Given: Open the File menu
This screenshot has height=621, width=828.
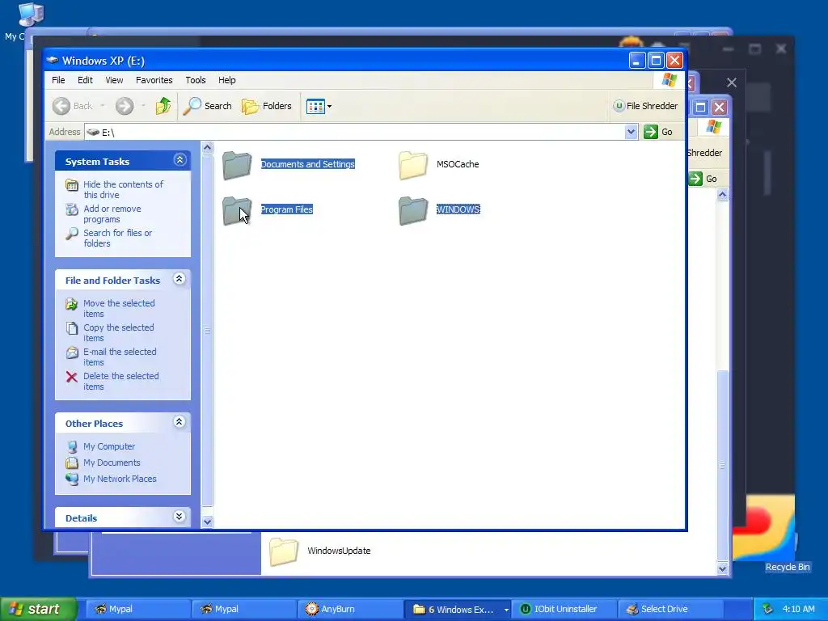Looking at the screenshot, I should pos(58,80).
